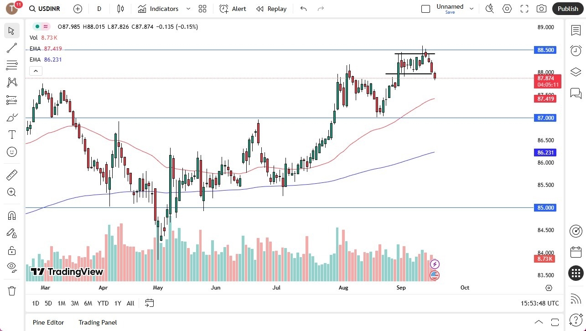Click the 88.500 price level label

[545, 50]
